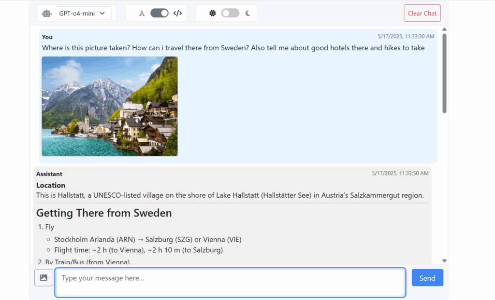Image resolution: width=495 pixels, height=300 pixels.
Task: Send the typed message
Action: (x=427, y=277)
